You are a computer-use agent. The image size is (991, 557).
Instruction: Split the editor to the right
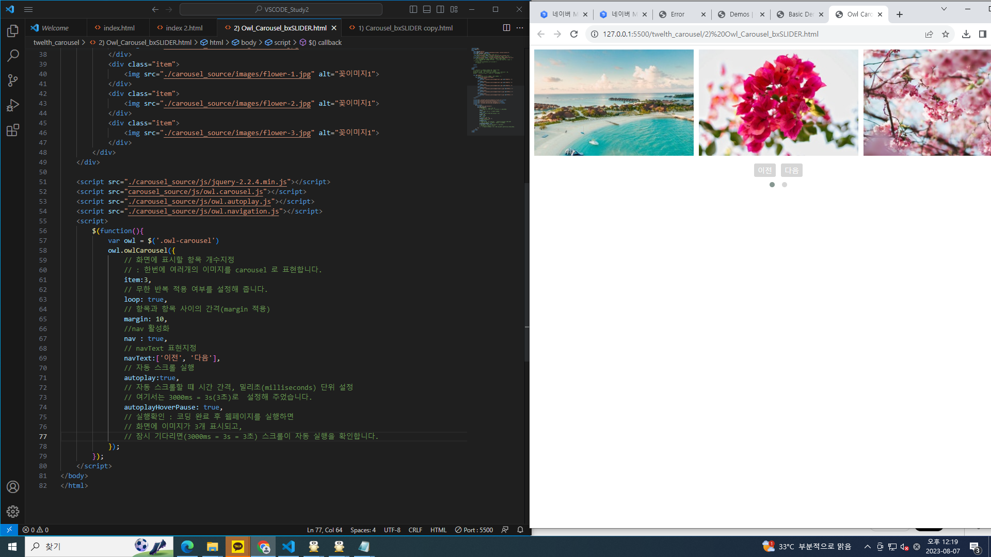[506, 28]
